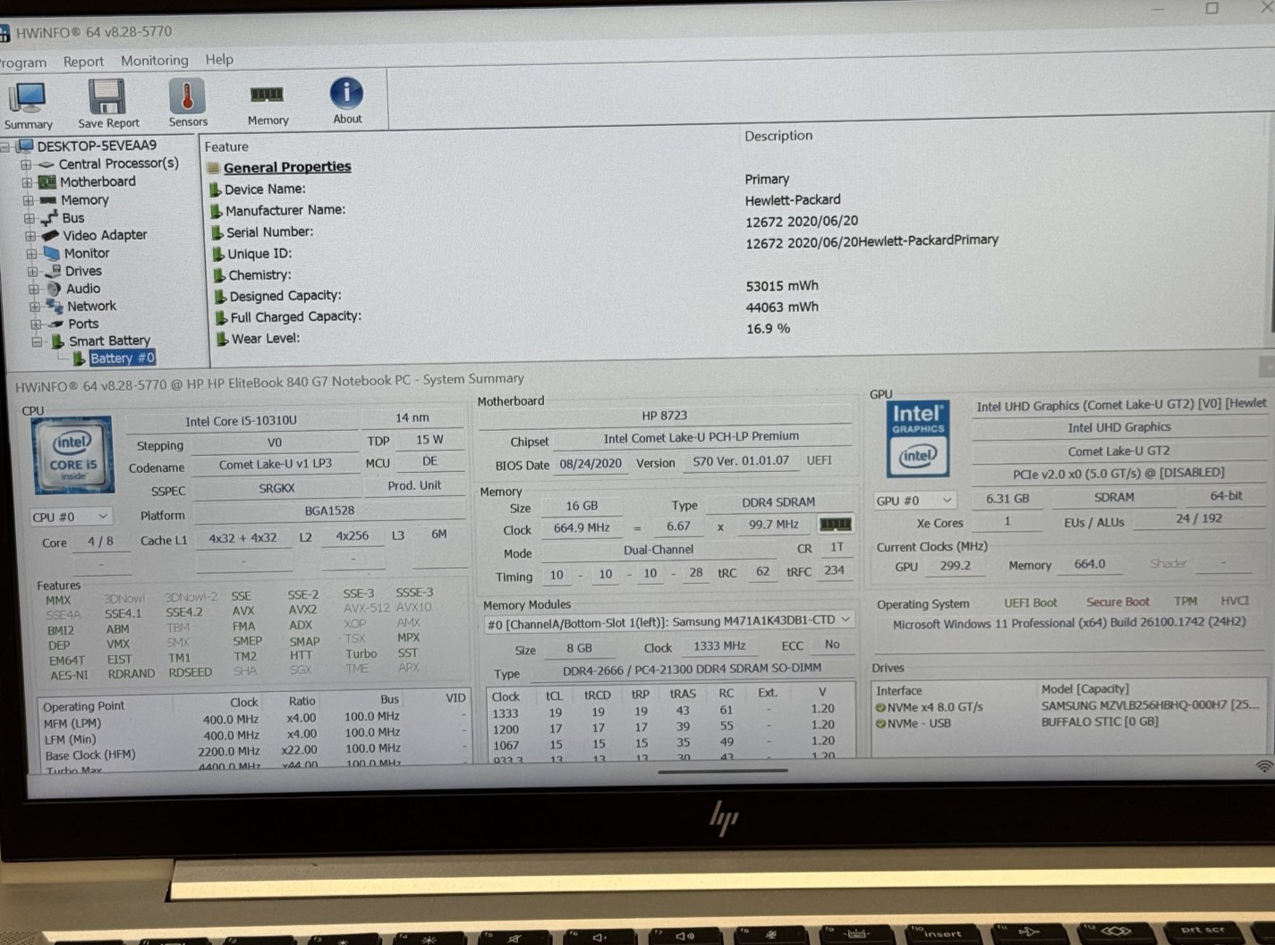
Task: Click the Intel Graphics logo
Action: click(918, 439)
